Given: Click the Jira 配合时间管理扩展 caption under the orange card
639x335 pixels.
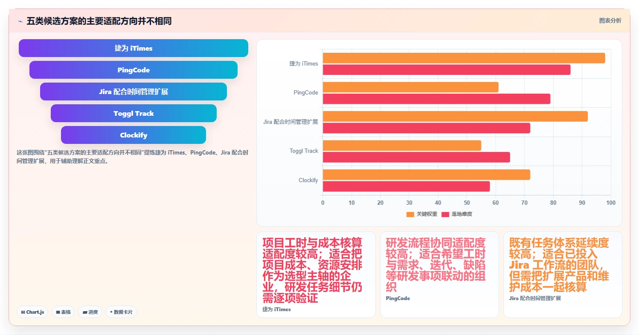Looking at the screenshot, I should tap(535, 298).
